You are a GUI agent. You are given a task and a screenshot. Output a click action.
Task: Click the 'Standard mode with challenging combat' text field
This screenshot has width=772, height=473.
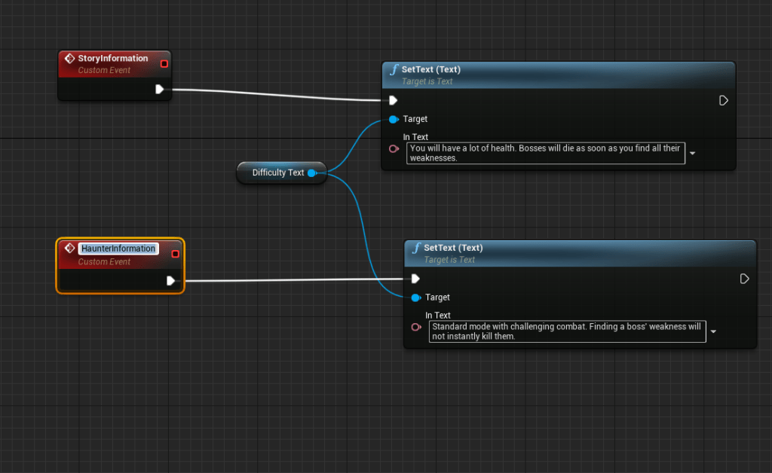567,331
